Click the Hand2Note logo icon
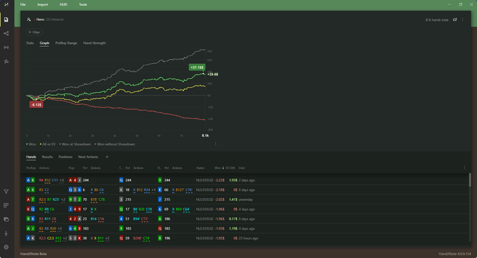 click(x=6, y=5)
